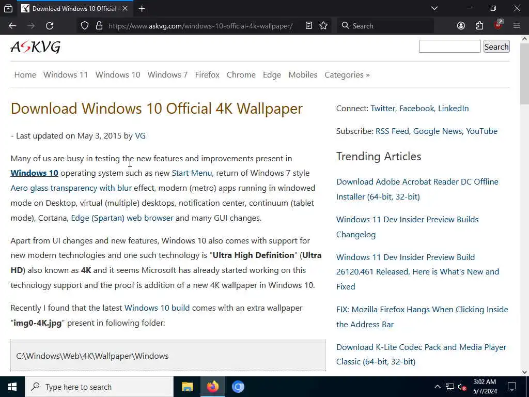This screenshot has height=397, width=529.
Task: Click the scrollbar up arrow
Action: [525, 39]
